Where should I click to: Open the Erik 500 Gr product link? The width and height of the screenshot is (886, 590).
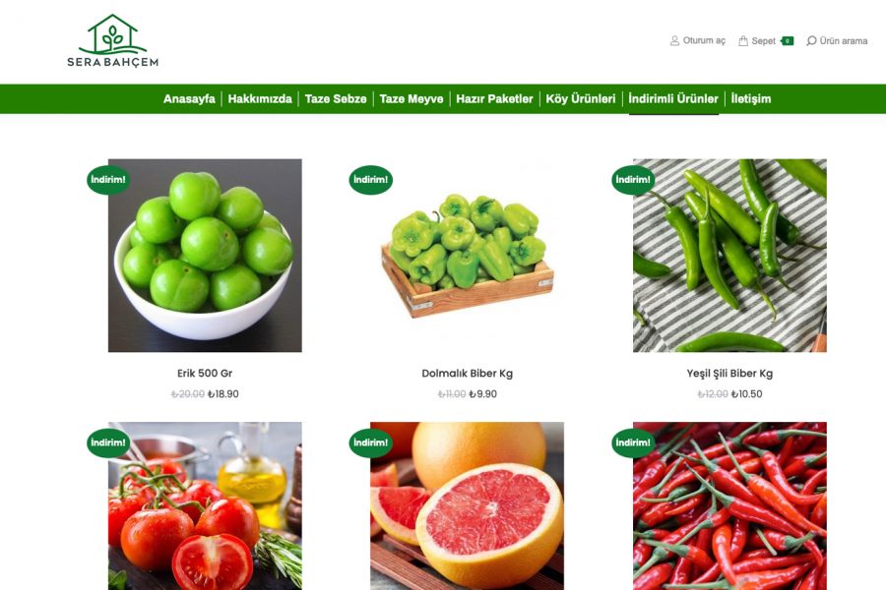click(205, 374)
